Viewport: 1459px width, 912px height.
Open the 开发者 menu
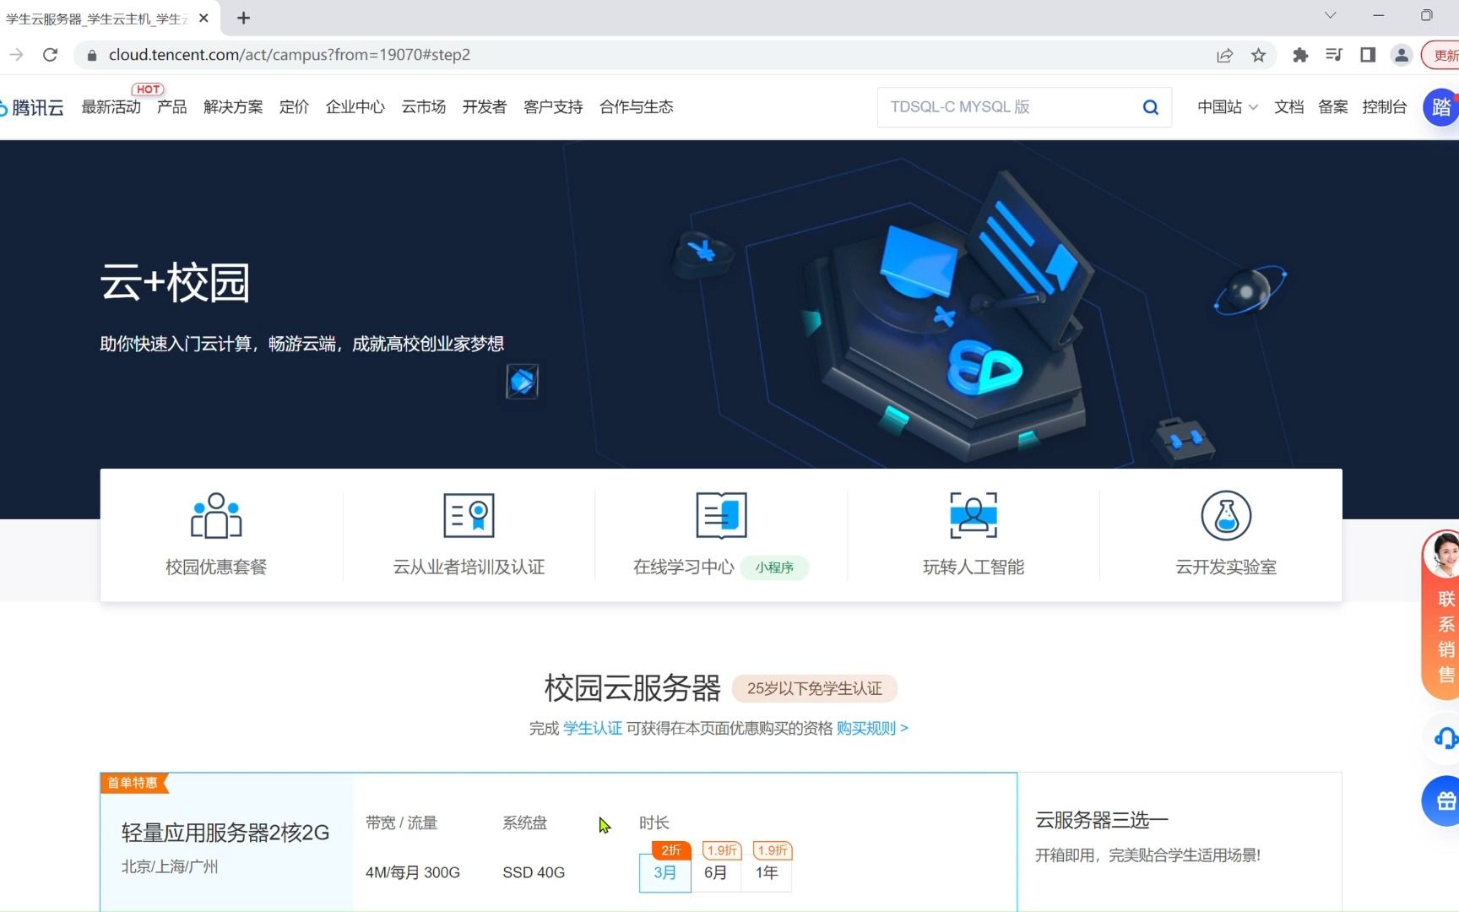[484, 106]
